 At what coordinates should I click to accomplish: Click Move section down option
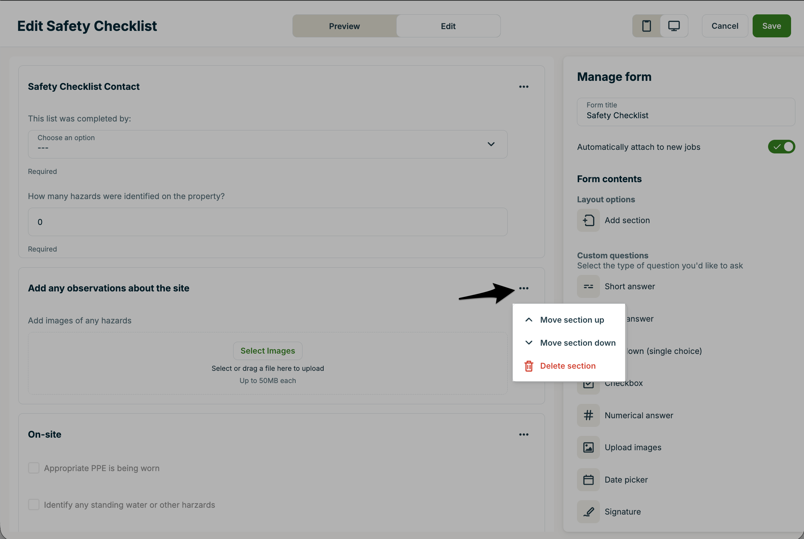577,343
